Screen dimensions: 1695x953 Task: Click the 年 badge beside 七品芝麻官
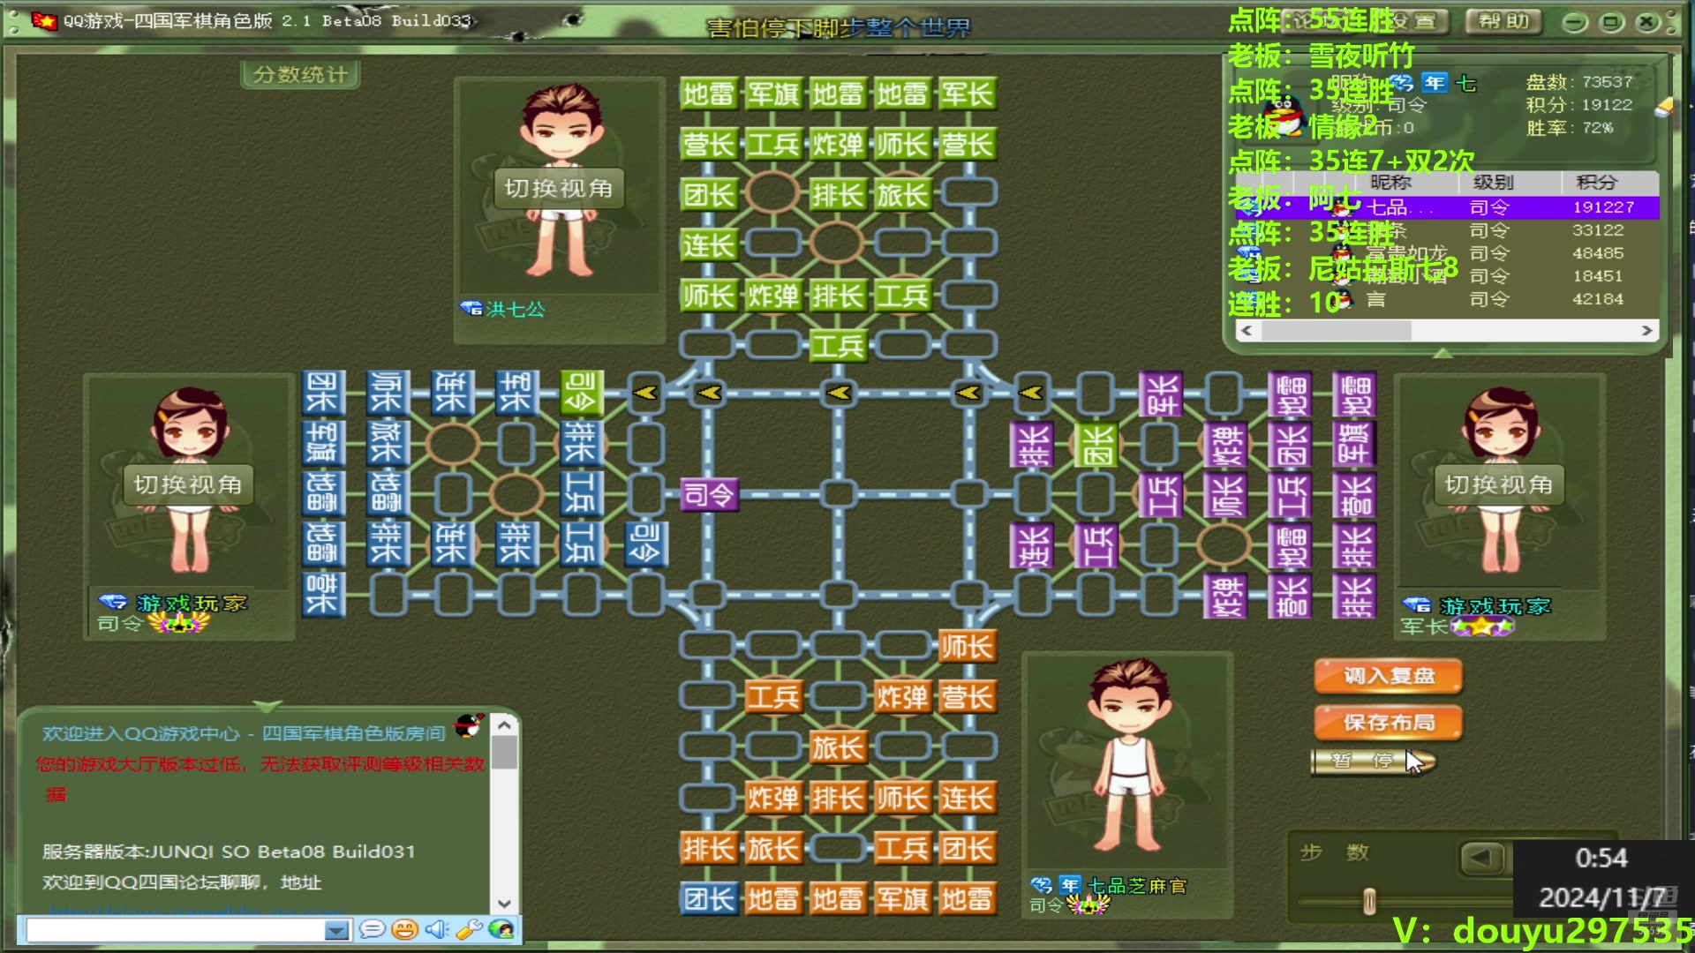coord(1070,884)
